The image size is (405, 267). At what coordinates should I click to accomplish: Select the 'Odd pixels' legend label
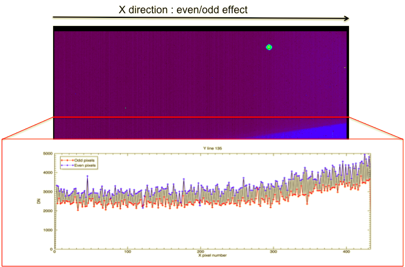click(76, 160)
